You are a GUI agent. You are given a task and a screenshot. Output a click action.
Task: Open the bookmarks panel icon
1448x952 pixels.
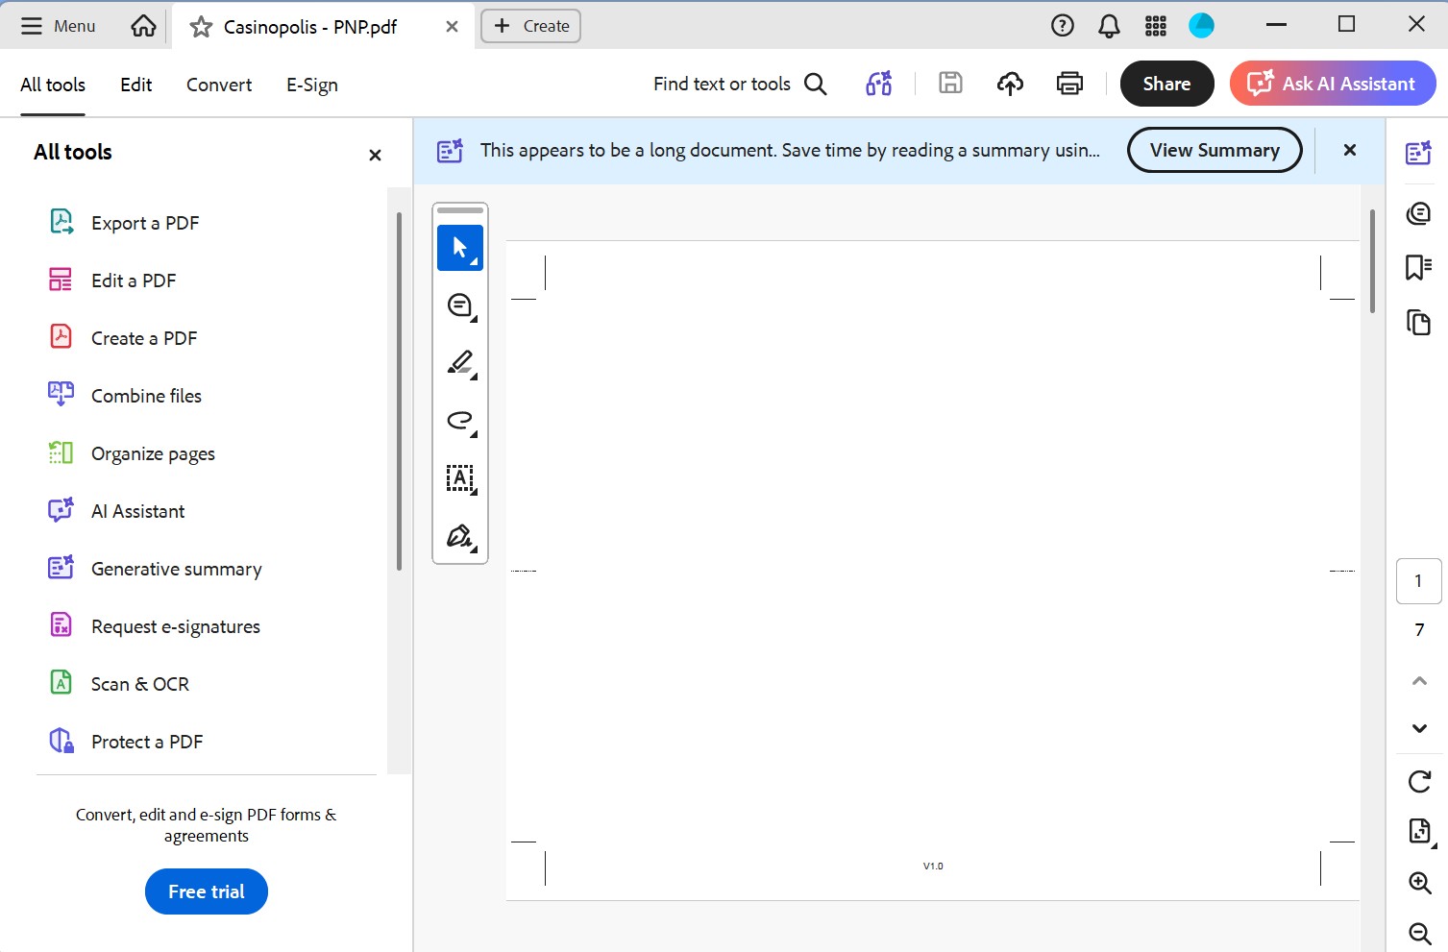[x=1418, y=267]
